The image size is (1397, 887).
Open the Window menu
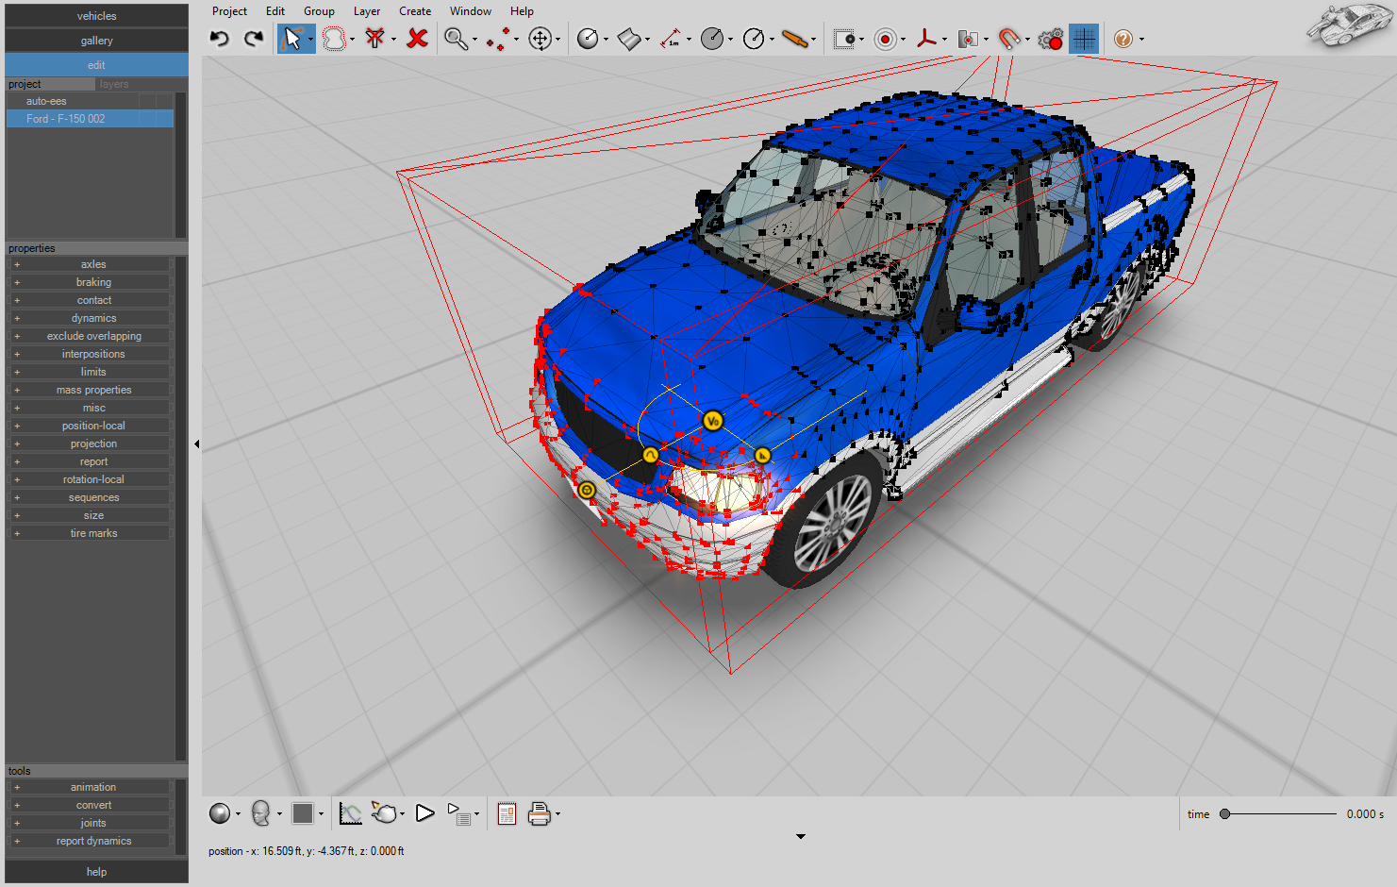pyautogui.click(x=471, y=11)
